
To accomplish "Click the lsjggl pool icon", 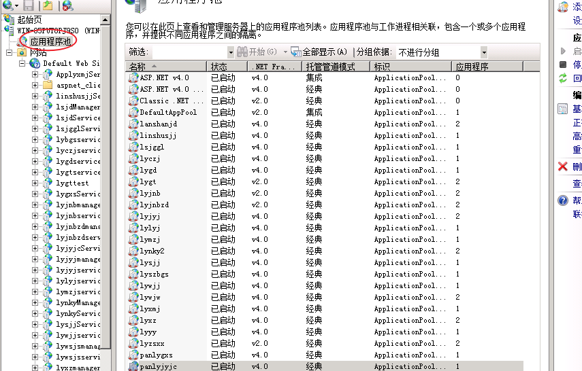I will pos(133,147).
